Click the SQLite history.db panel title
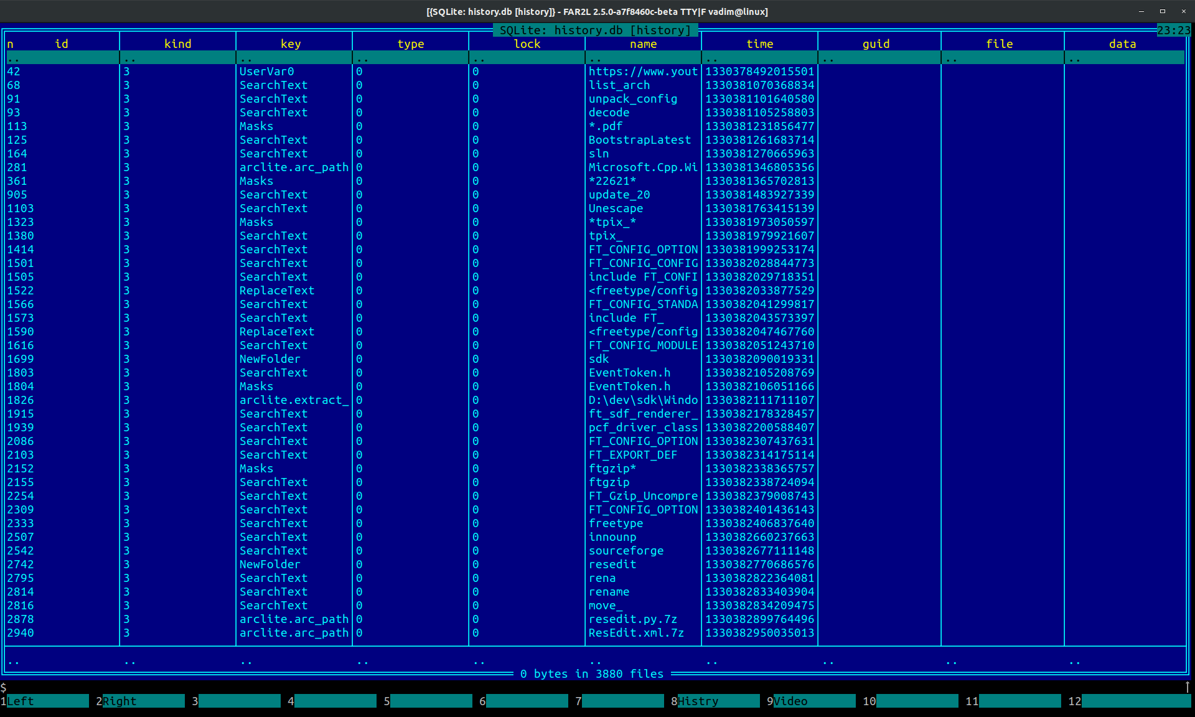1195x717 pixels. point(595,30)
